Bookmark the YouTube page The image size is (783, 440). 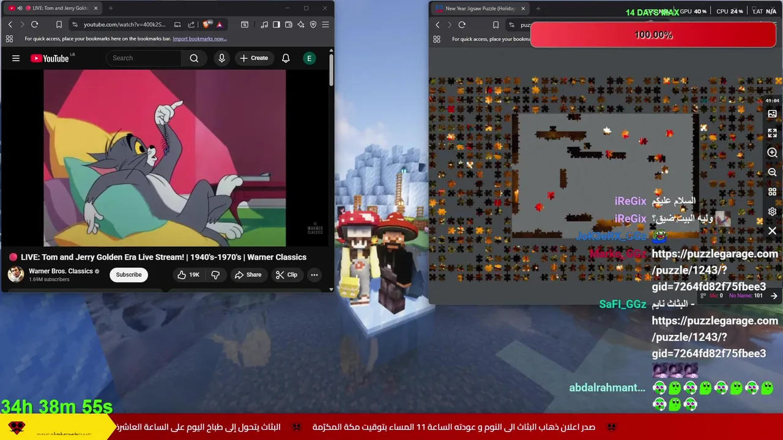point(59,24)
